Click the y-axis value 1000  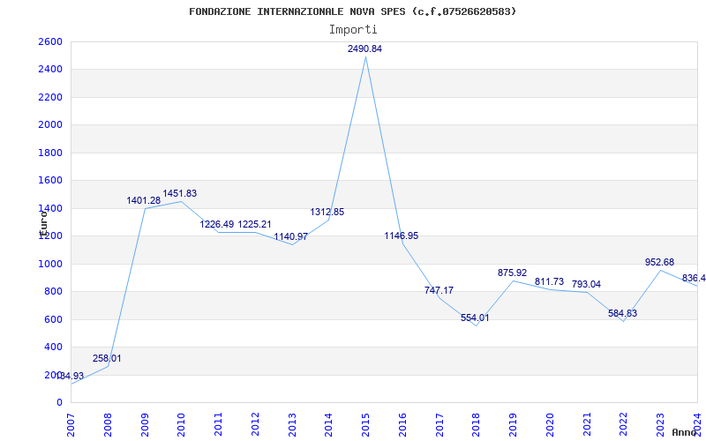pos(50,264)
